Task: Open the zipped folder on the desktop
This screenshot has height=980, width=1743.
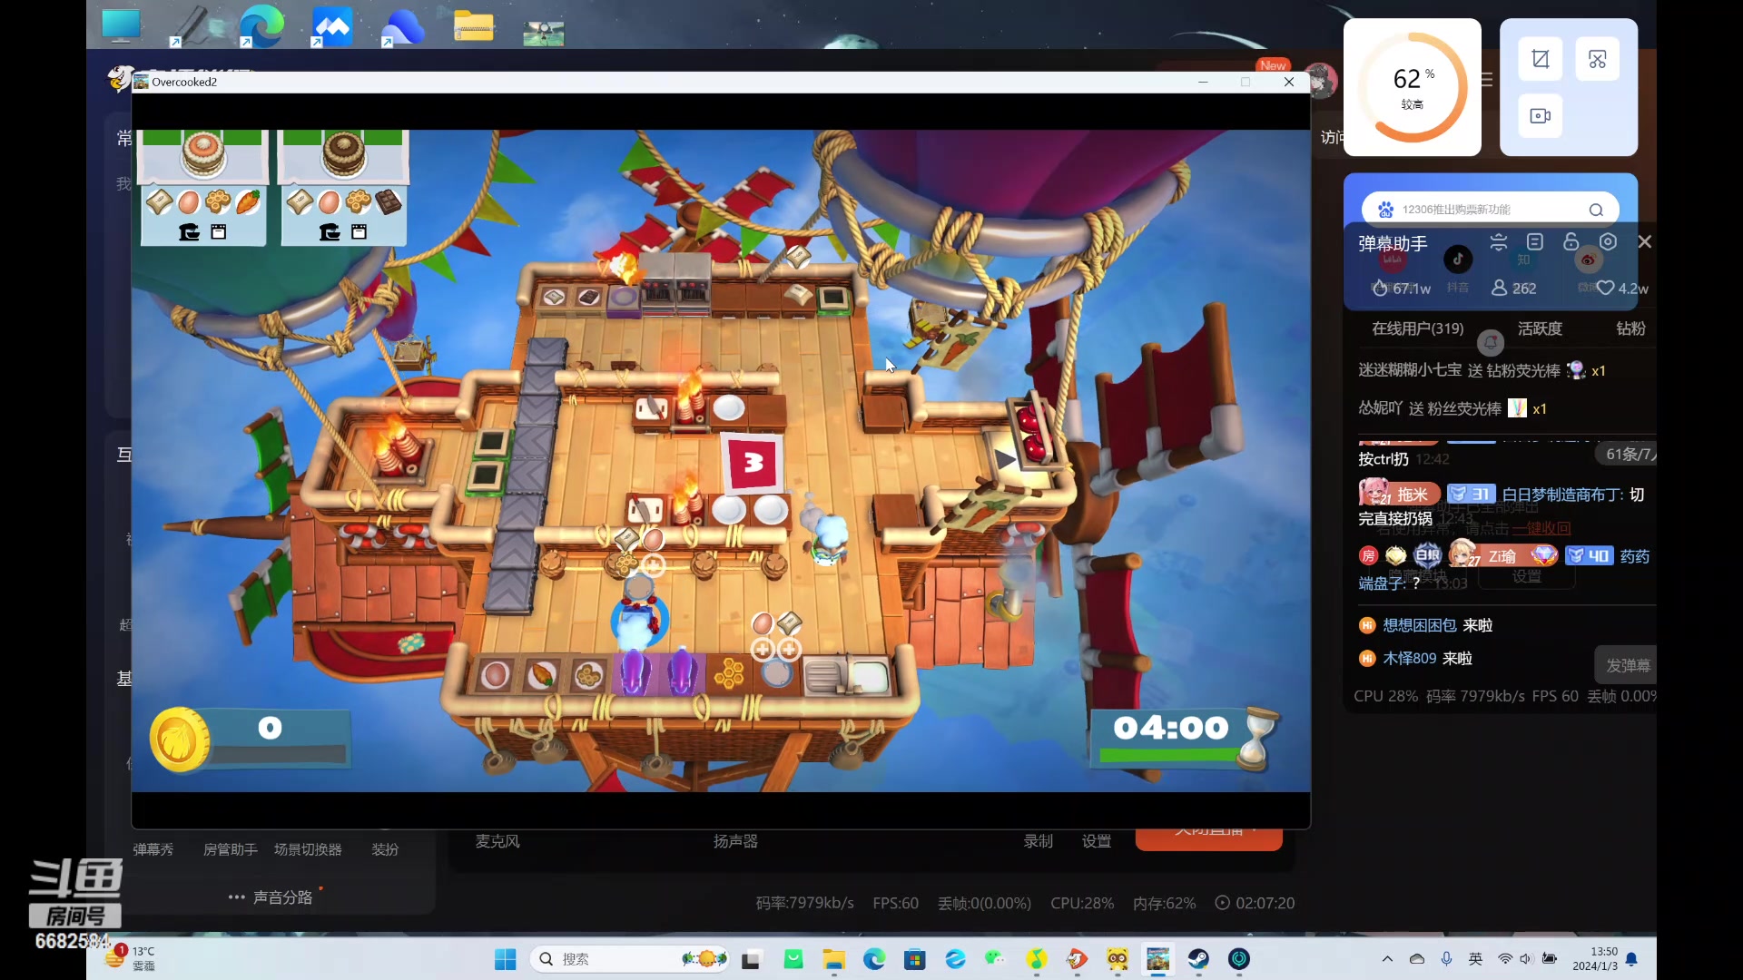Action: tap(473, 25)
